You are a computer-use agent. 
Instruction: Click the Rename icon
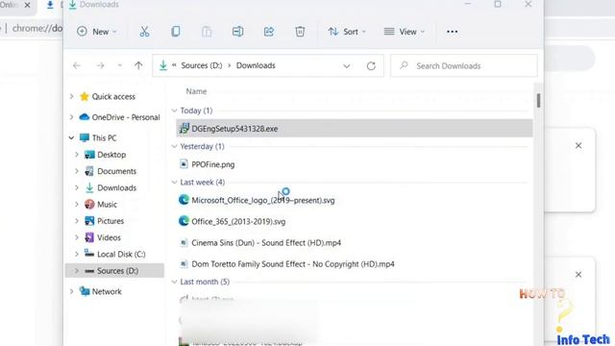point(237,32)
